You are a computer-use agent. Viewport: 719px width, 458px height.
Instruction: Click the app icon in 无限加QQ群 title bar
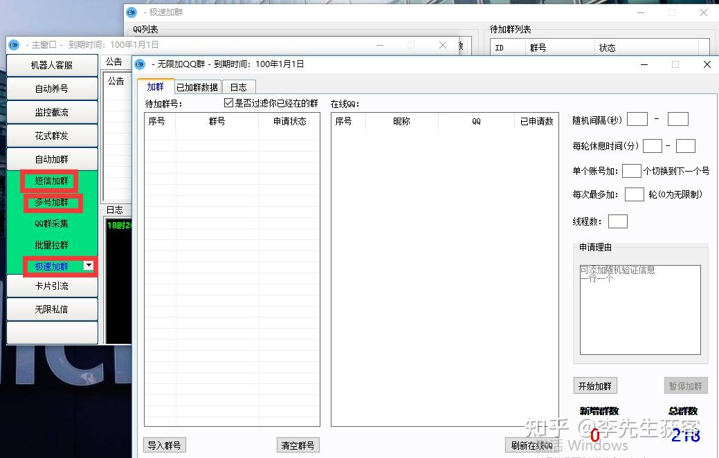pyautogui.click(x=140, y=64)
